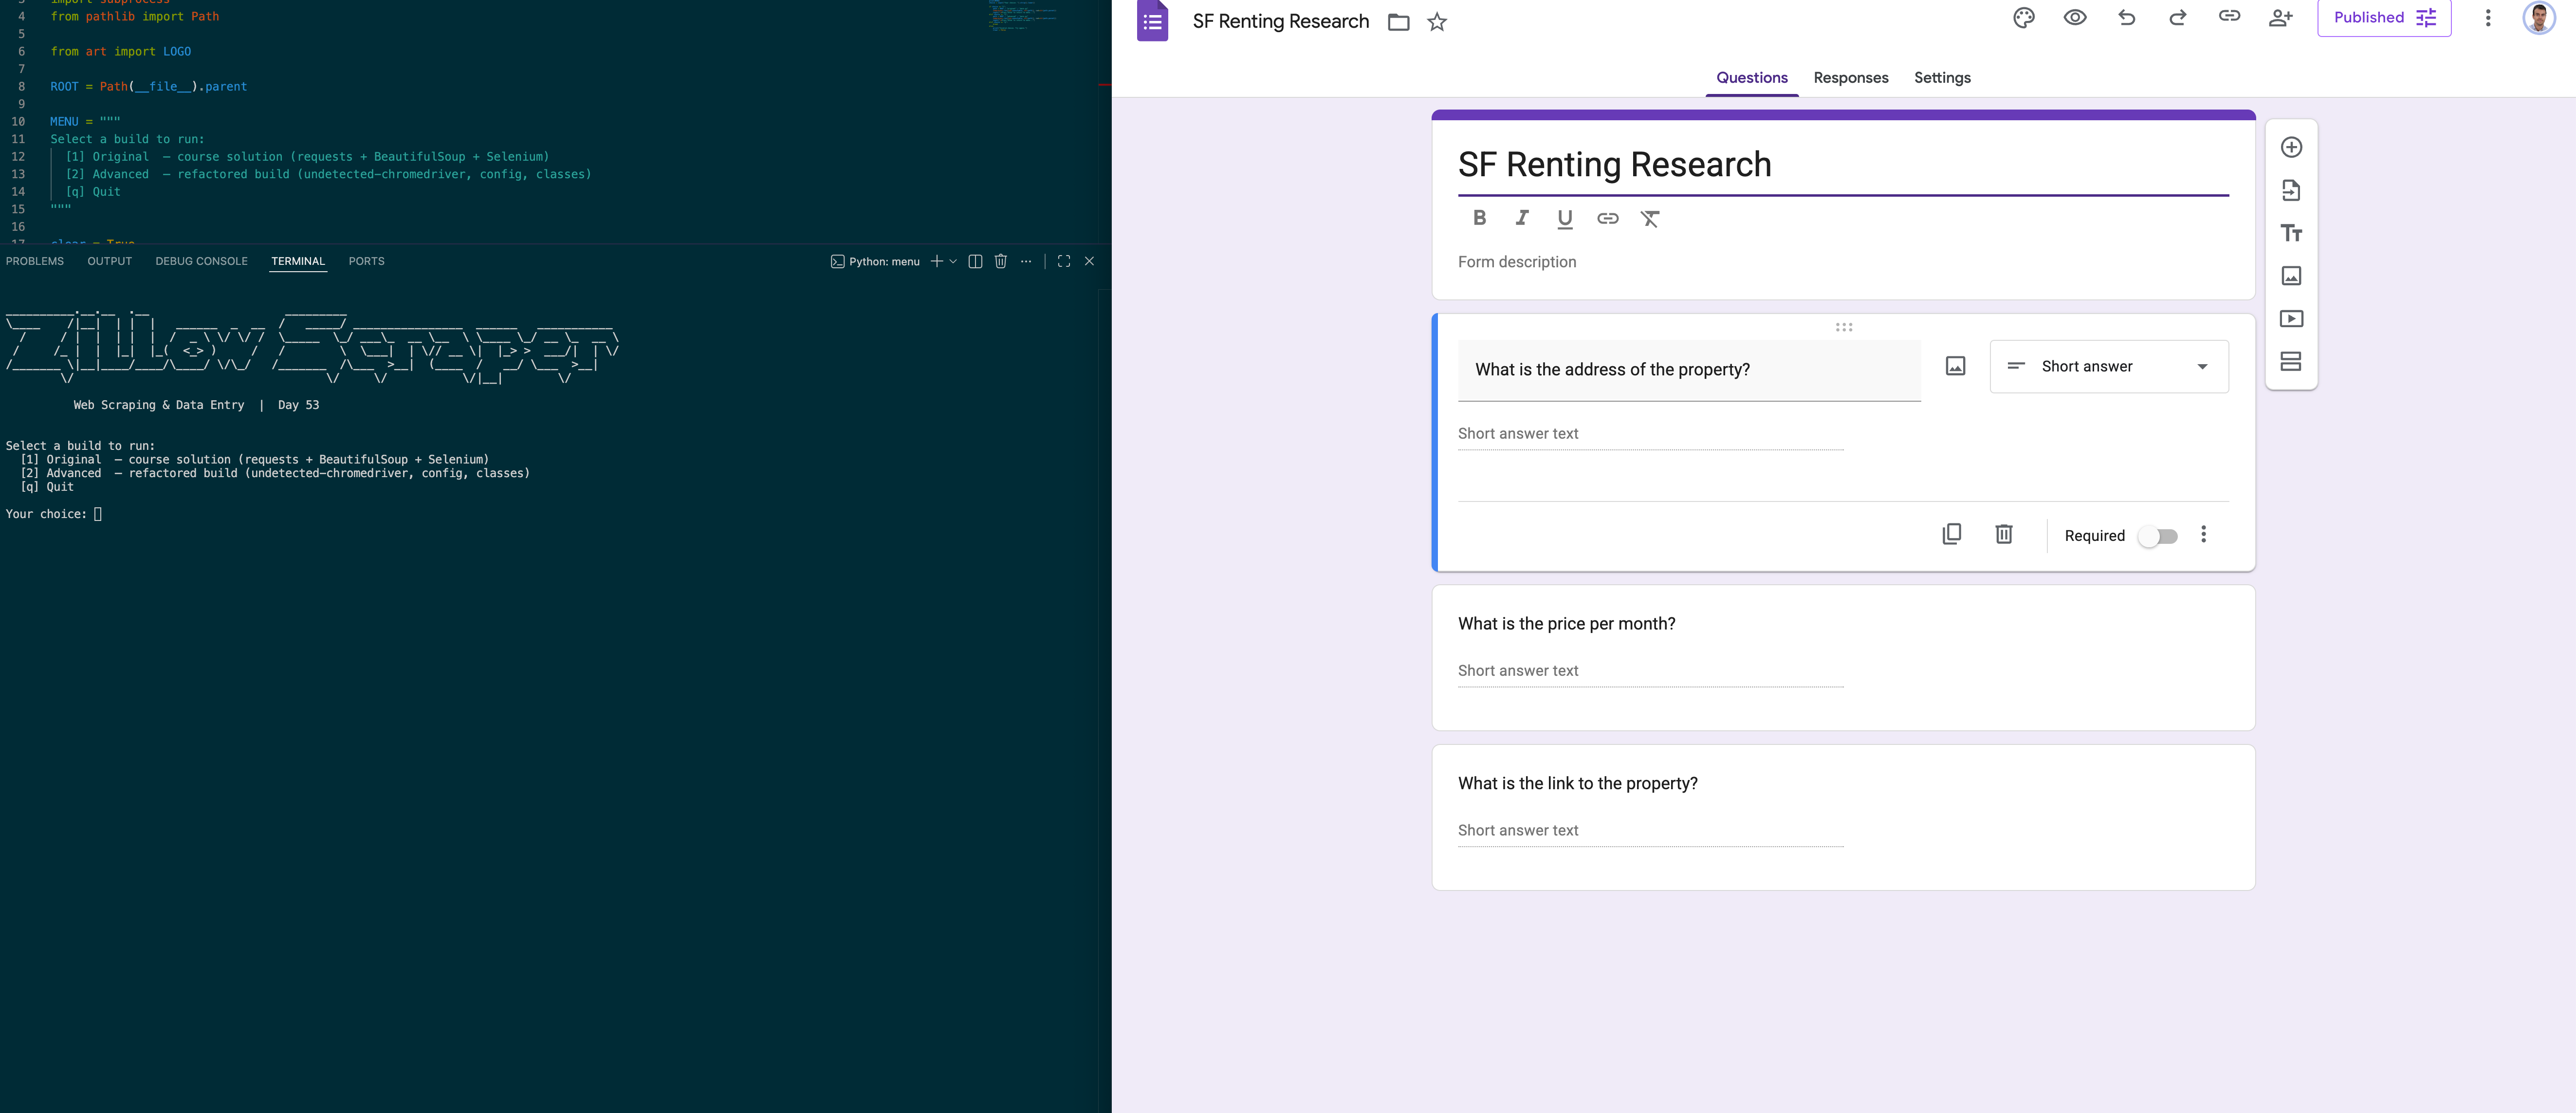Expand the terminal launch profile dropdown

953,261
